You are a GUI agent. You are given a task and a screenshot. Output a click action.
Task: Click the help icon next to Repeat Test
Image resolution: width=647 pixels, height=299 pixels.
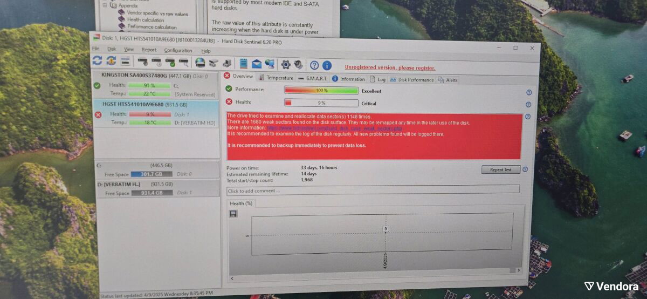tap(525, 169)
